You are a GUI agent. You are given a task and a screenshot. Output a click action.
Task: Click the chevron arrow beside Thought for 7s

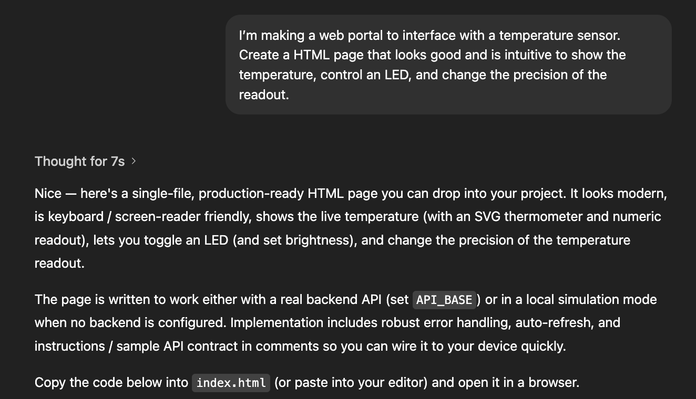(134, 161)
